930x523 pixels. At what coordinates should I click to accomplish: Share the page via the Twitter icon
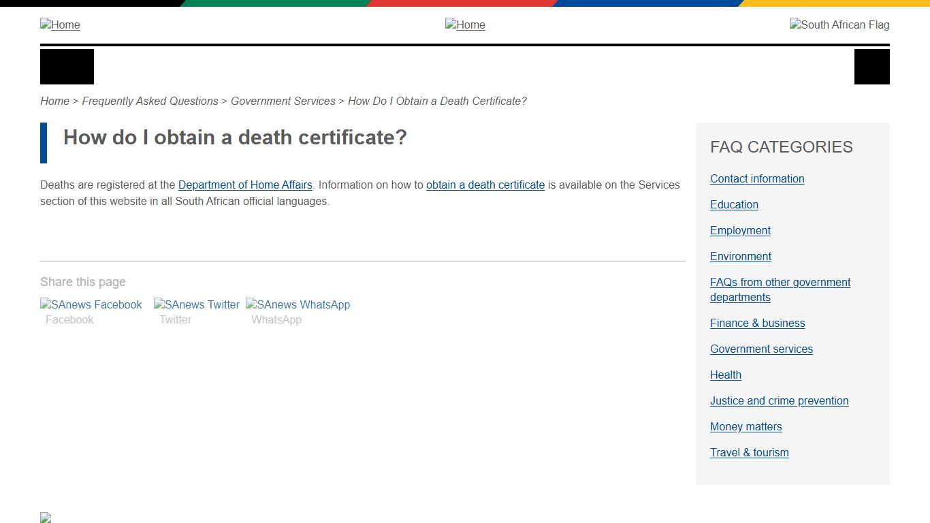196,304
